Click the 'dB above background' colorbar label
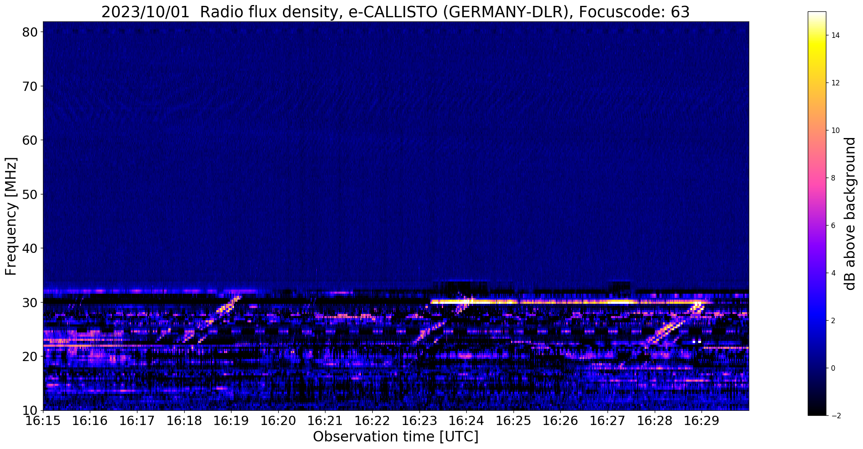863x449 pixels. [x=850, y=213]
